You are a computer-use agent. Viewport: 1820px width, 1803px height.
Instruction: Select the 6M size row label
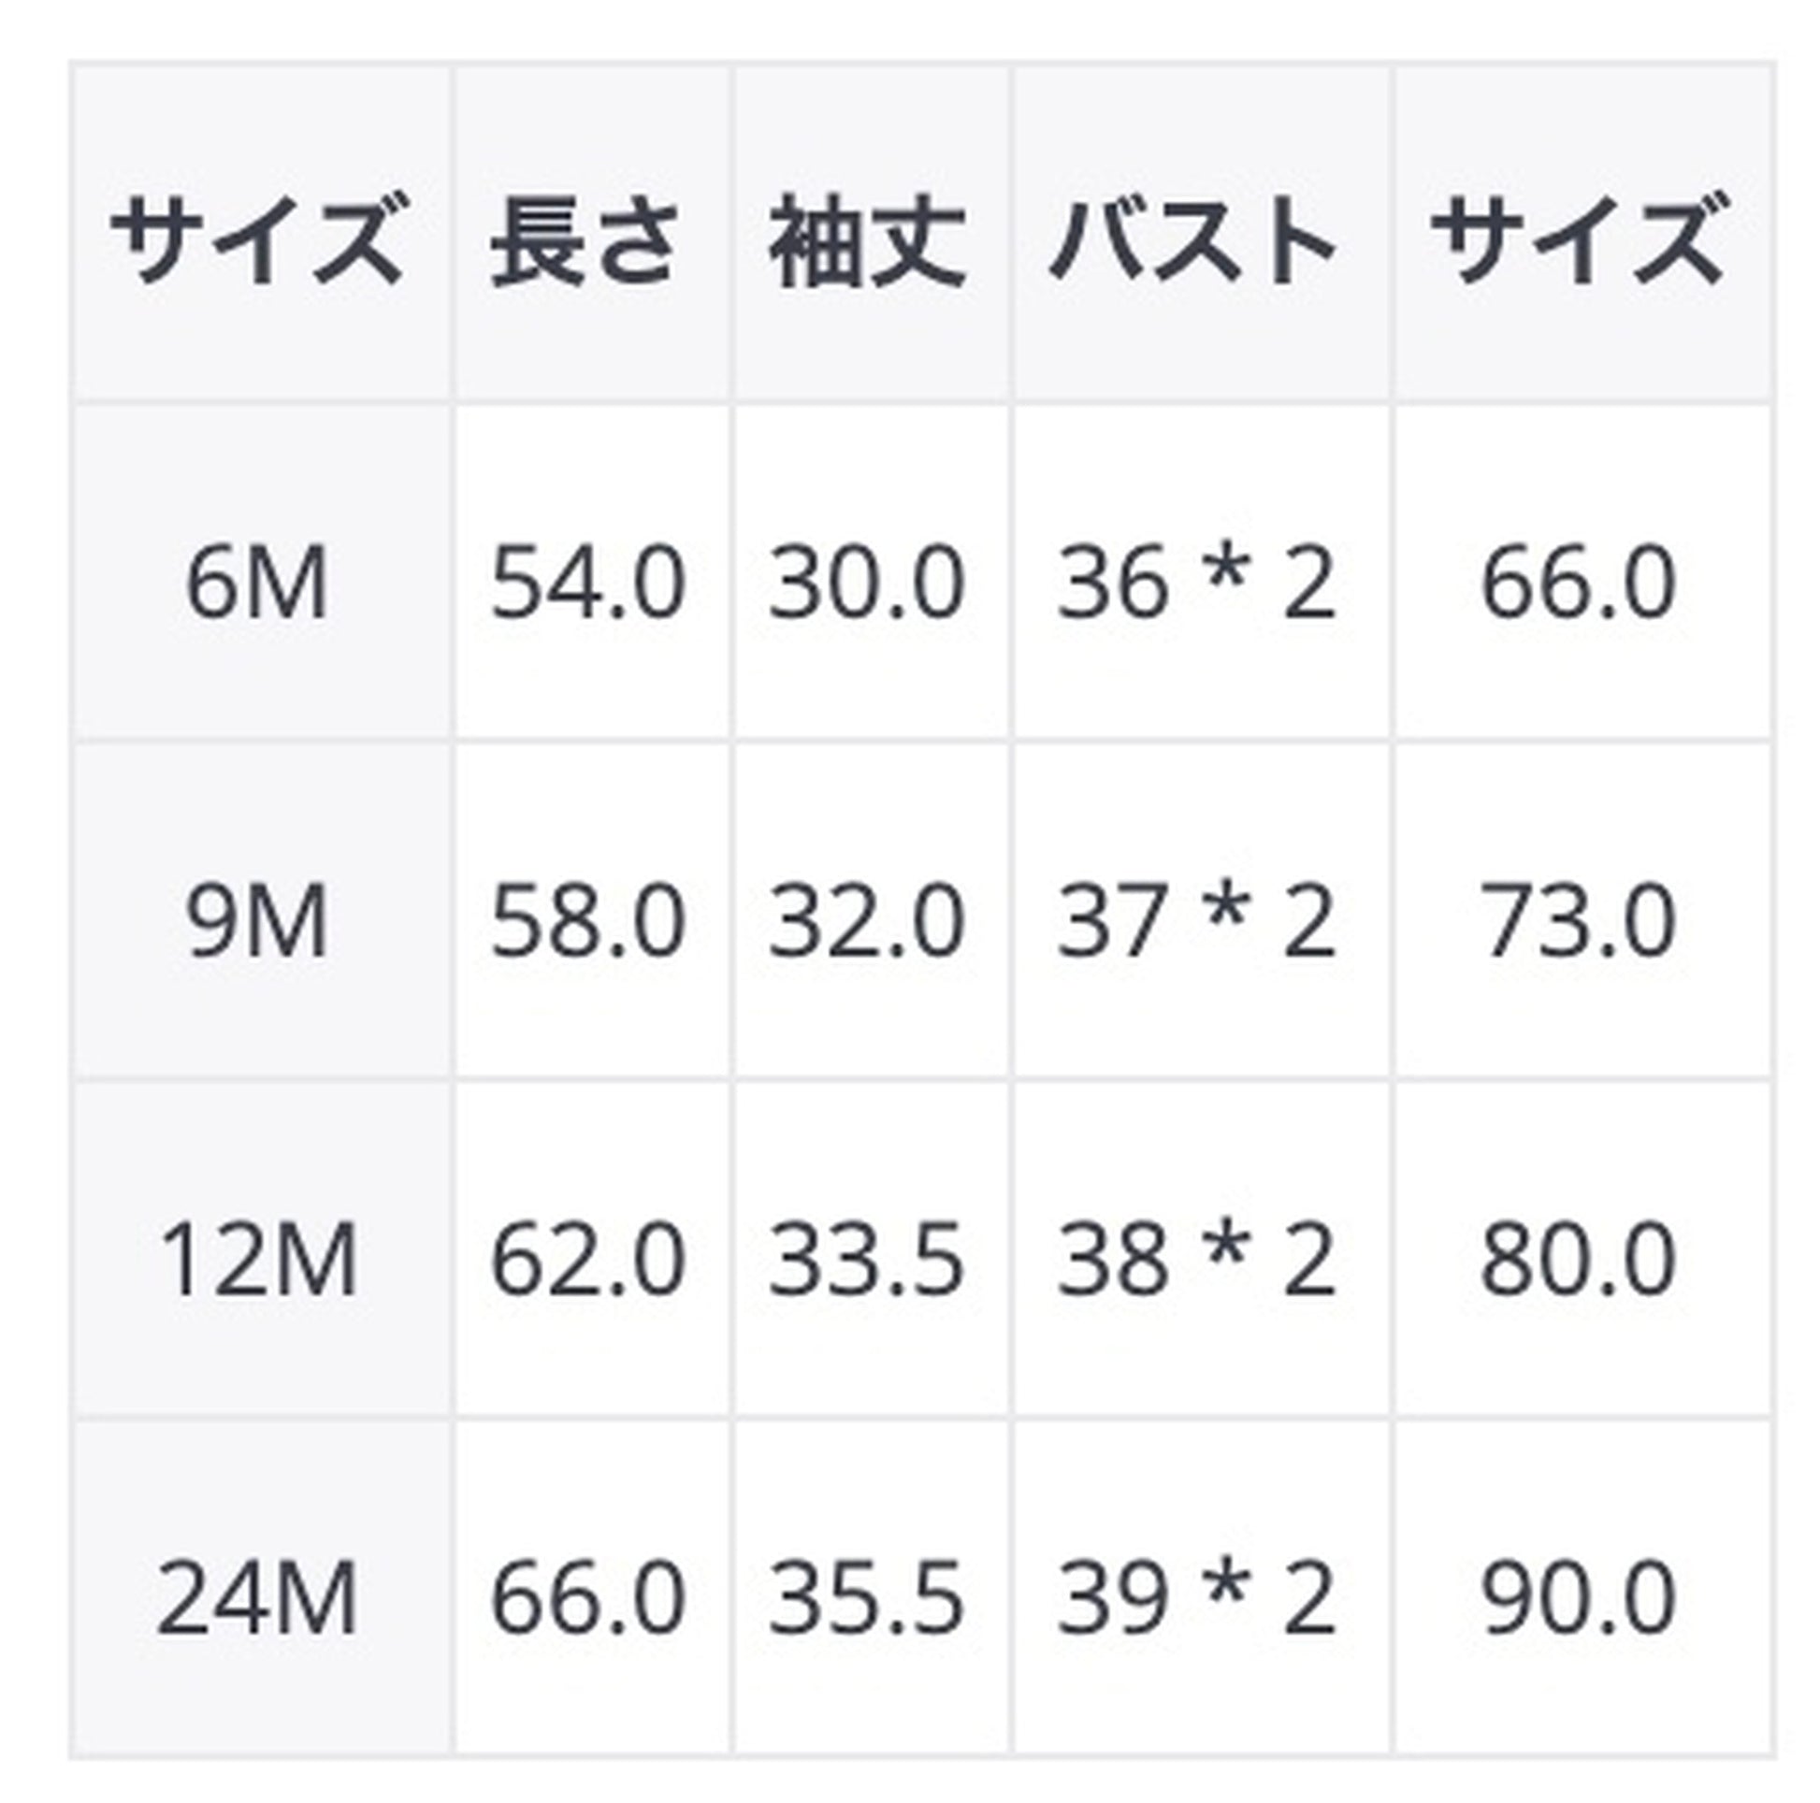(257, 585)
